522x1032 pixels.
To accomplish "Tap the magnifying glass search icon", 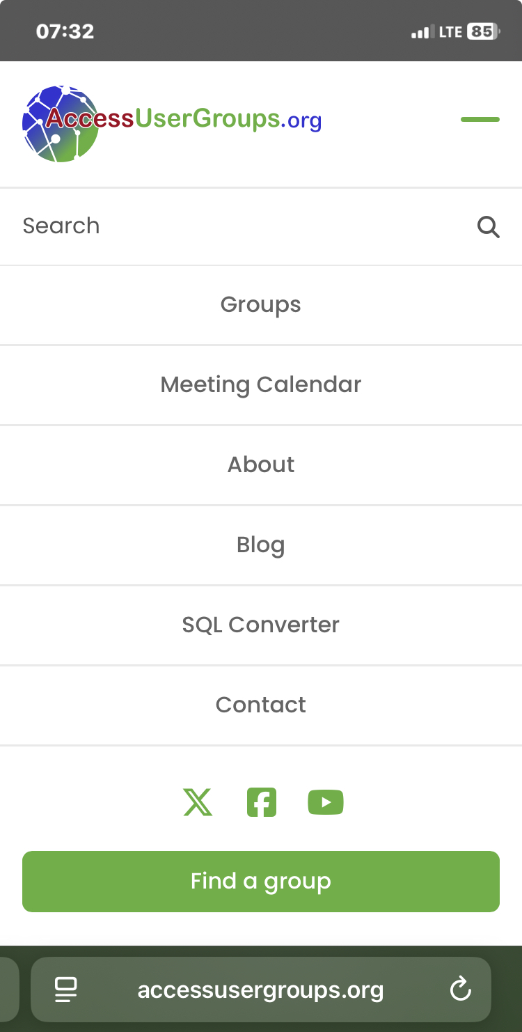I will (x=488, y=226).
